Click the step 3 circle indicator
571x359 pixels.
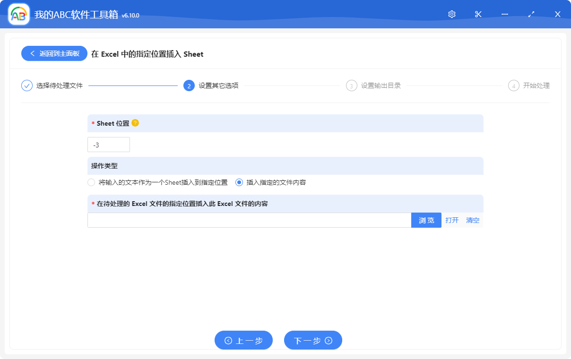click(351, 85)
